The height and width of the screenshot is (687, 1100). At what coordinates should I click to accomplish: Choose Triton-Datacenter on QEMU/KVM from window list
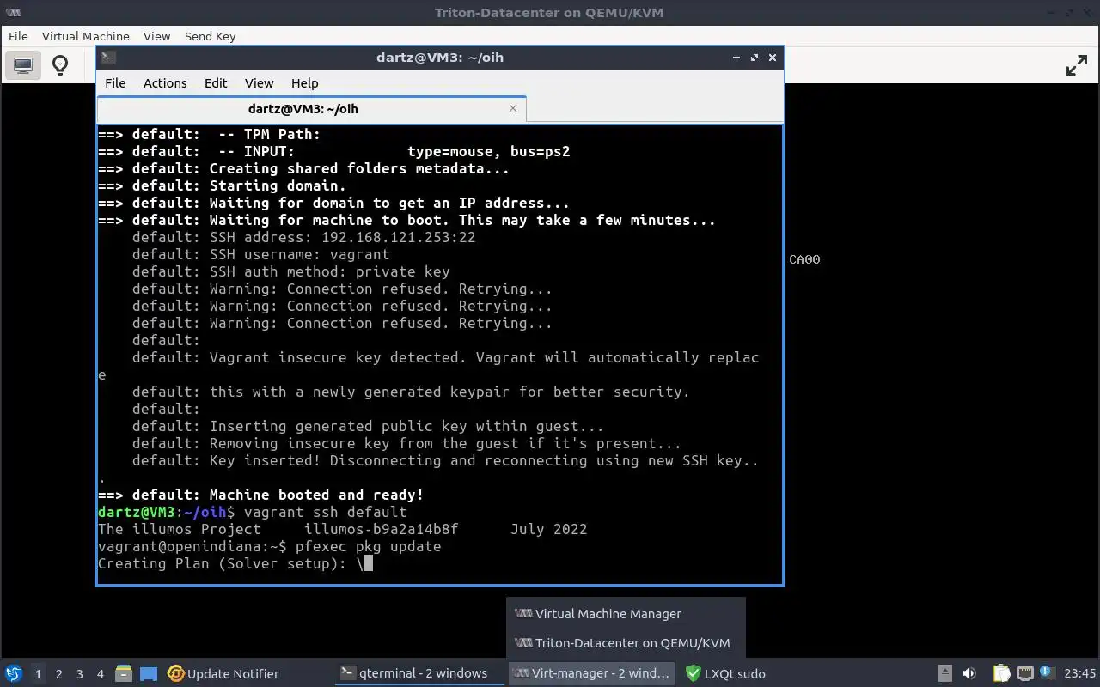click(626, 642)
